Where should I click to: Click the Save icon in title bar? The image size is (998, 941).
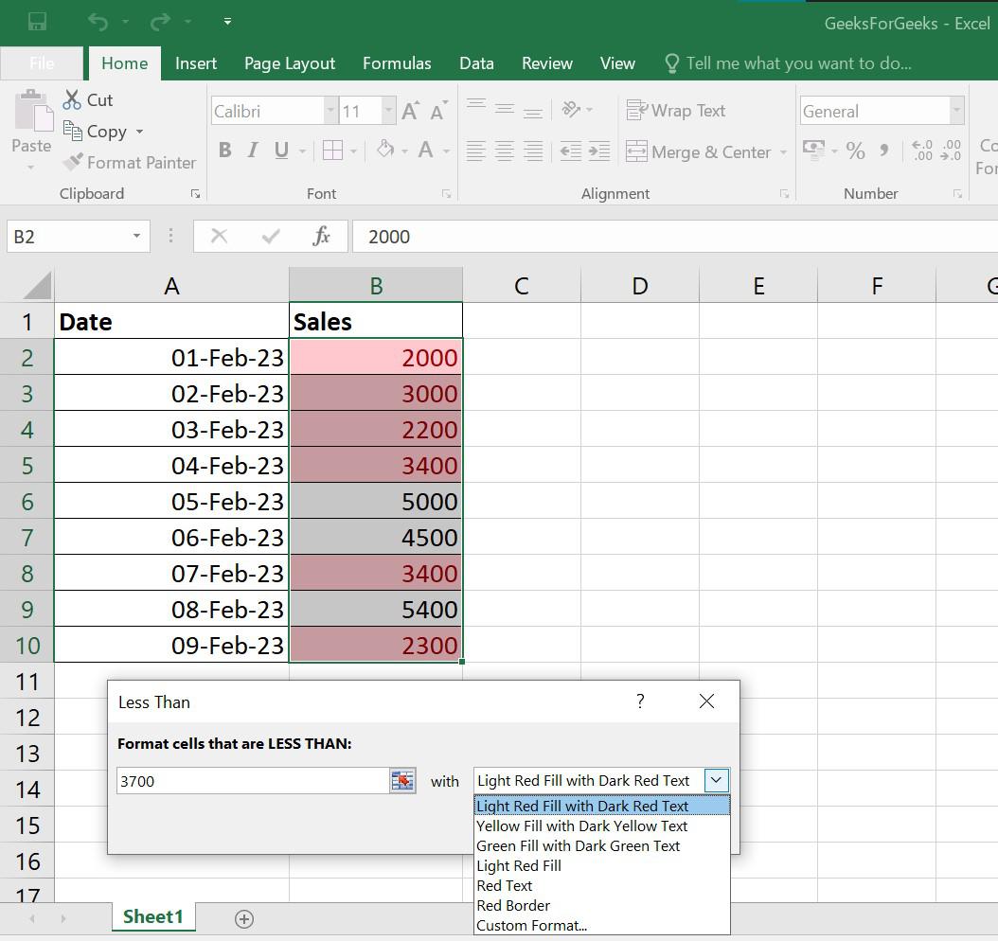[37, 21]
